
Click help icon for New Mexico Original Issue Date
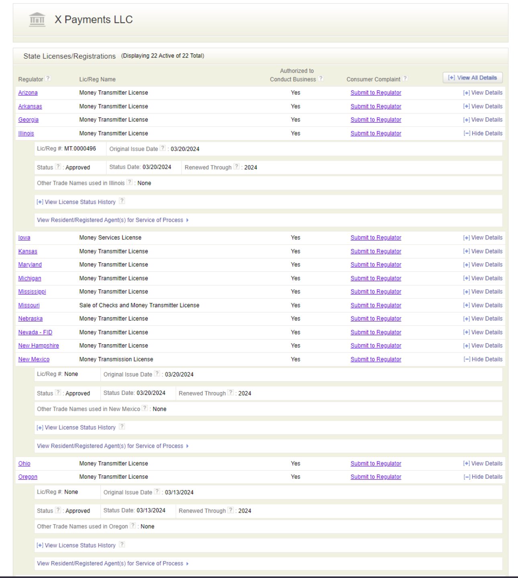pyautogui.click(x=157, y=374)
